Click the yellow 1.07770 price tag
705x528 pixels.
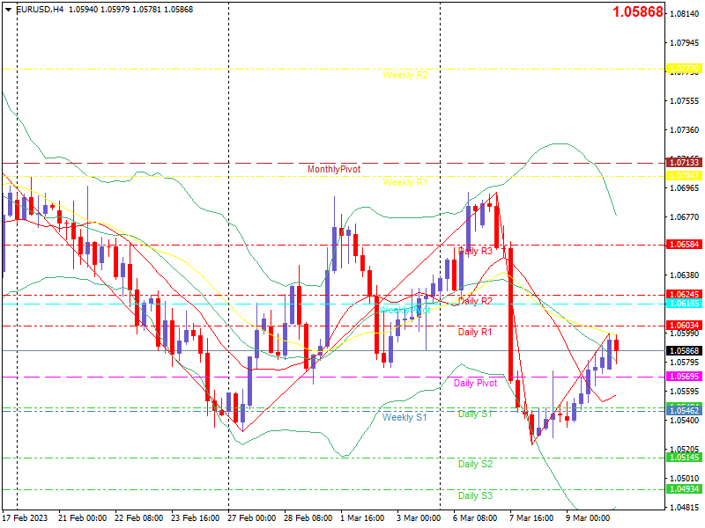684,69
